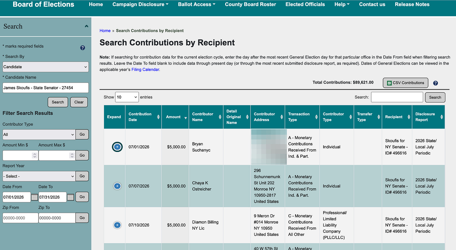Open the Home menu item
Viewport: 456px width, 250px height.
[96, 4]
